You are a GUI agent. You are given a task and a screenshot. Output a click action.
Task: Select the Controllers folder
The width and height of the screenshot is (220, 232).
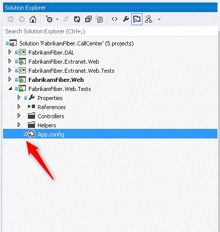[x=51, y=116]
